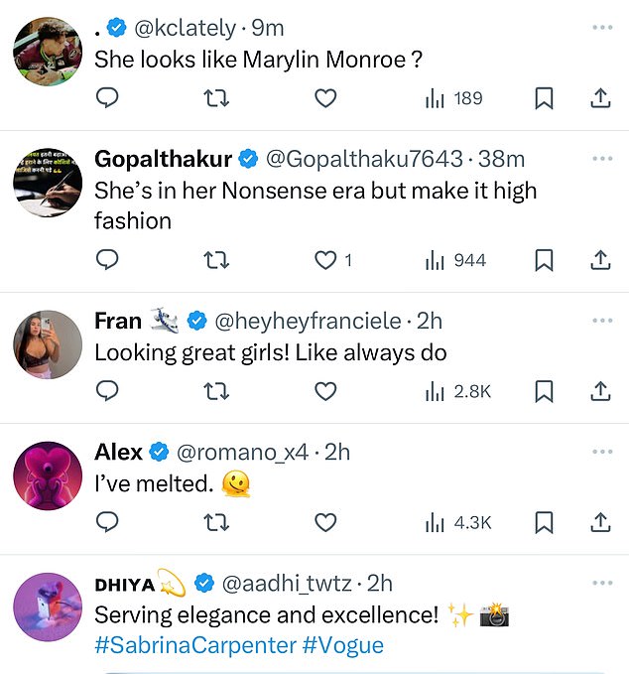Open the #Vogue hashtag link
629x674 pixels.
(x=343, y=645)
